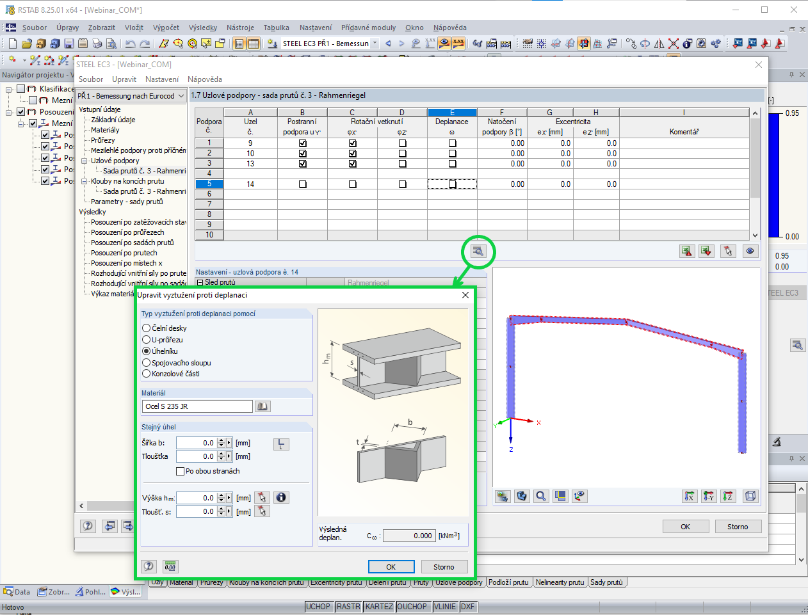This screenshot has height=615, width=808.
Task: Open Soubor menu in STEEL EC3 window
Action: [91, 79]
